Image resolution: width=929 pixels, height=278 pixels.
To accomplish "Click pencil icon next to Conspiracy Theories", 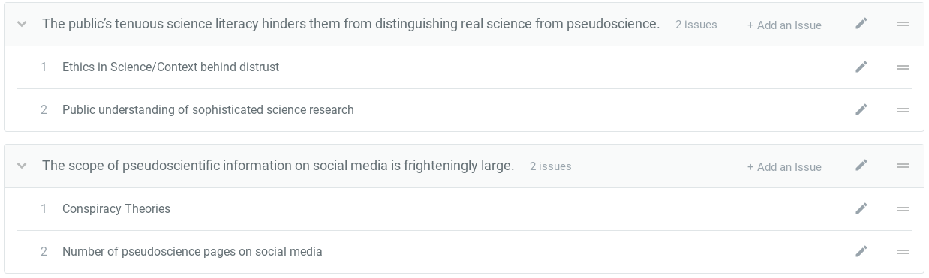I will [861, 208].
